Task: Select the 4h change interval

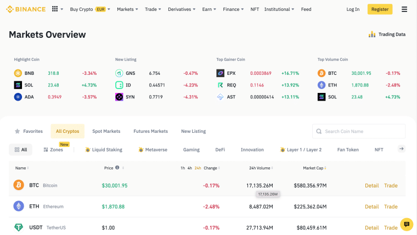Action: 190,168
